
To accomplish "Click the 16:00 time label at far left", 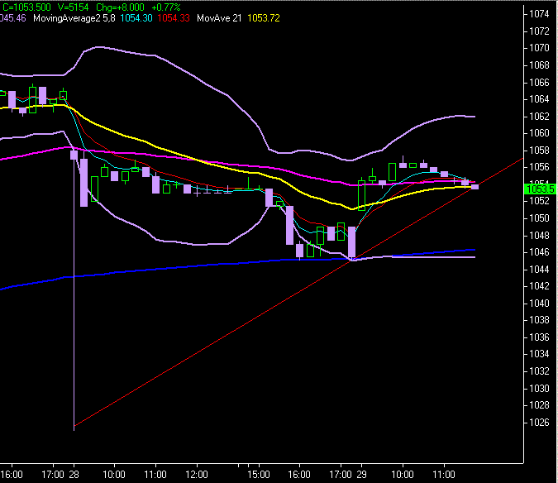I will pyautogui.click(x=12, y=475).
